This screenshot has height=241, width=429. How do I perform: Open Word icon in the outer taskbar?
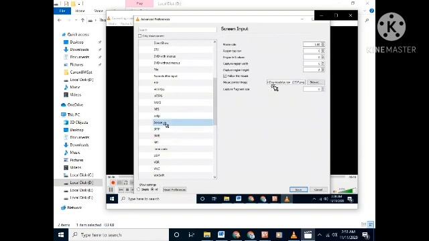point(221,234)
